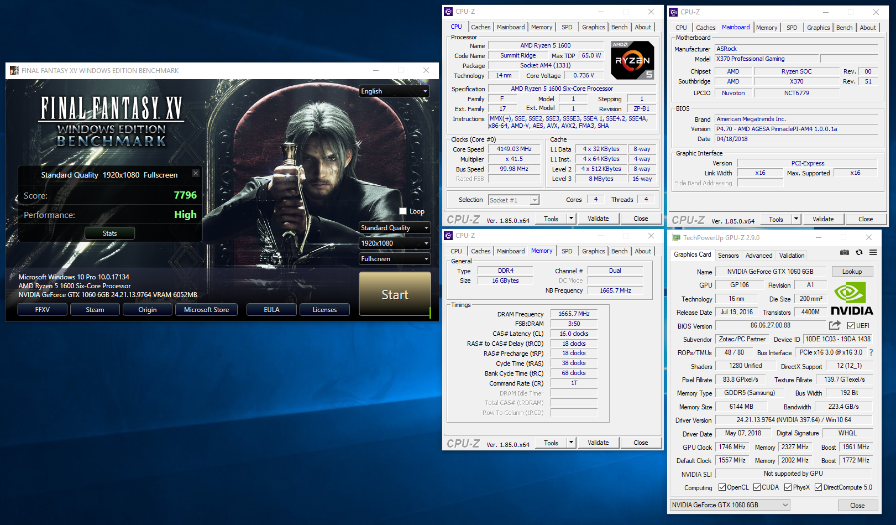
Task: Click GPU-Z BIOS share/export icon
Action: [x=835, y=325]
